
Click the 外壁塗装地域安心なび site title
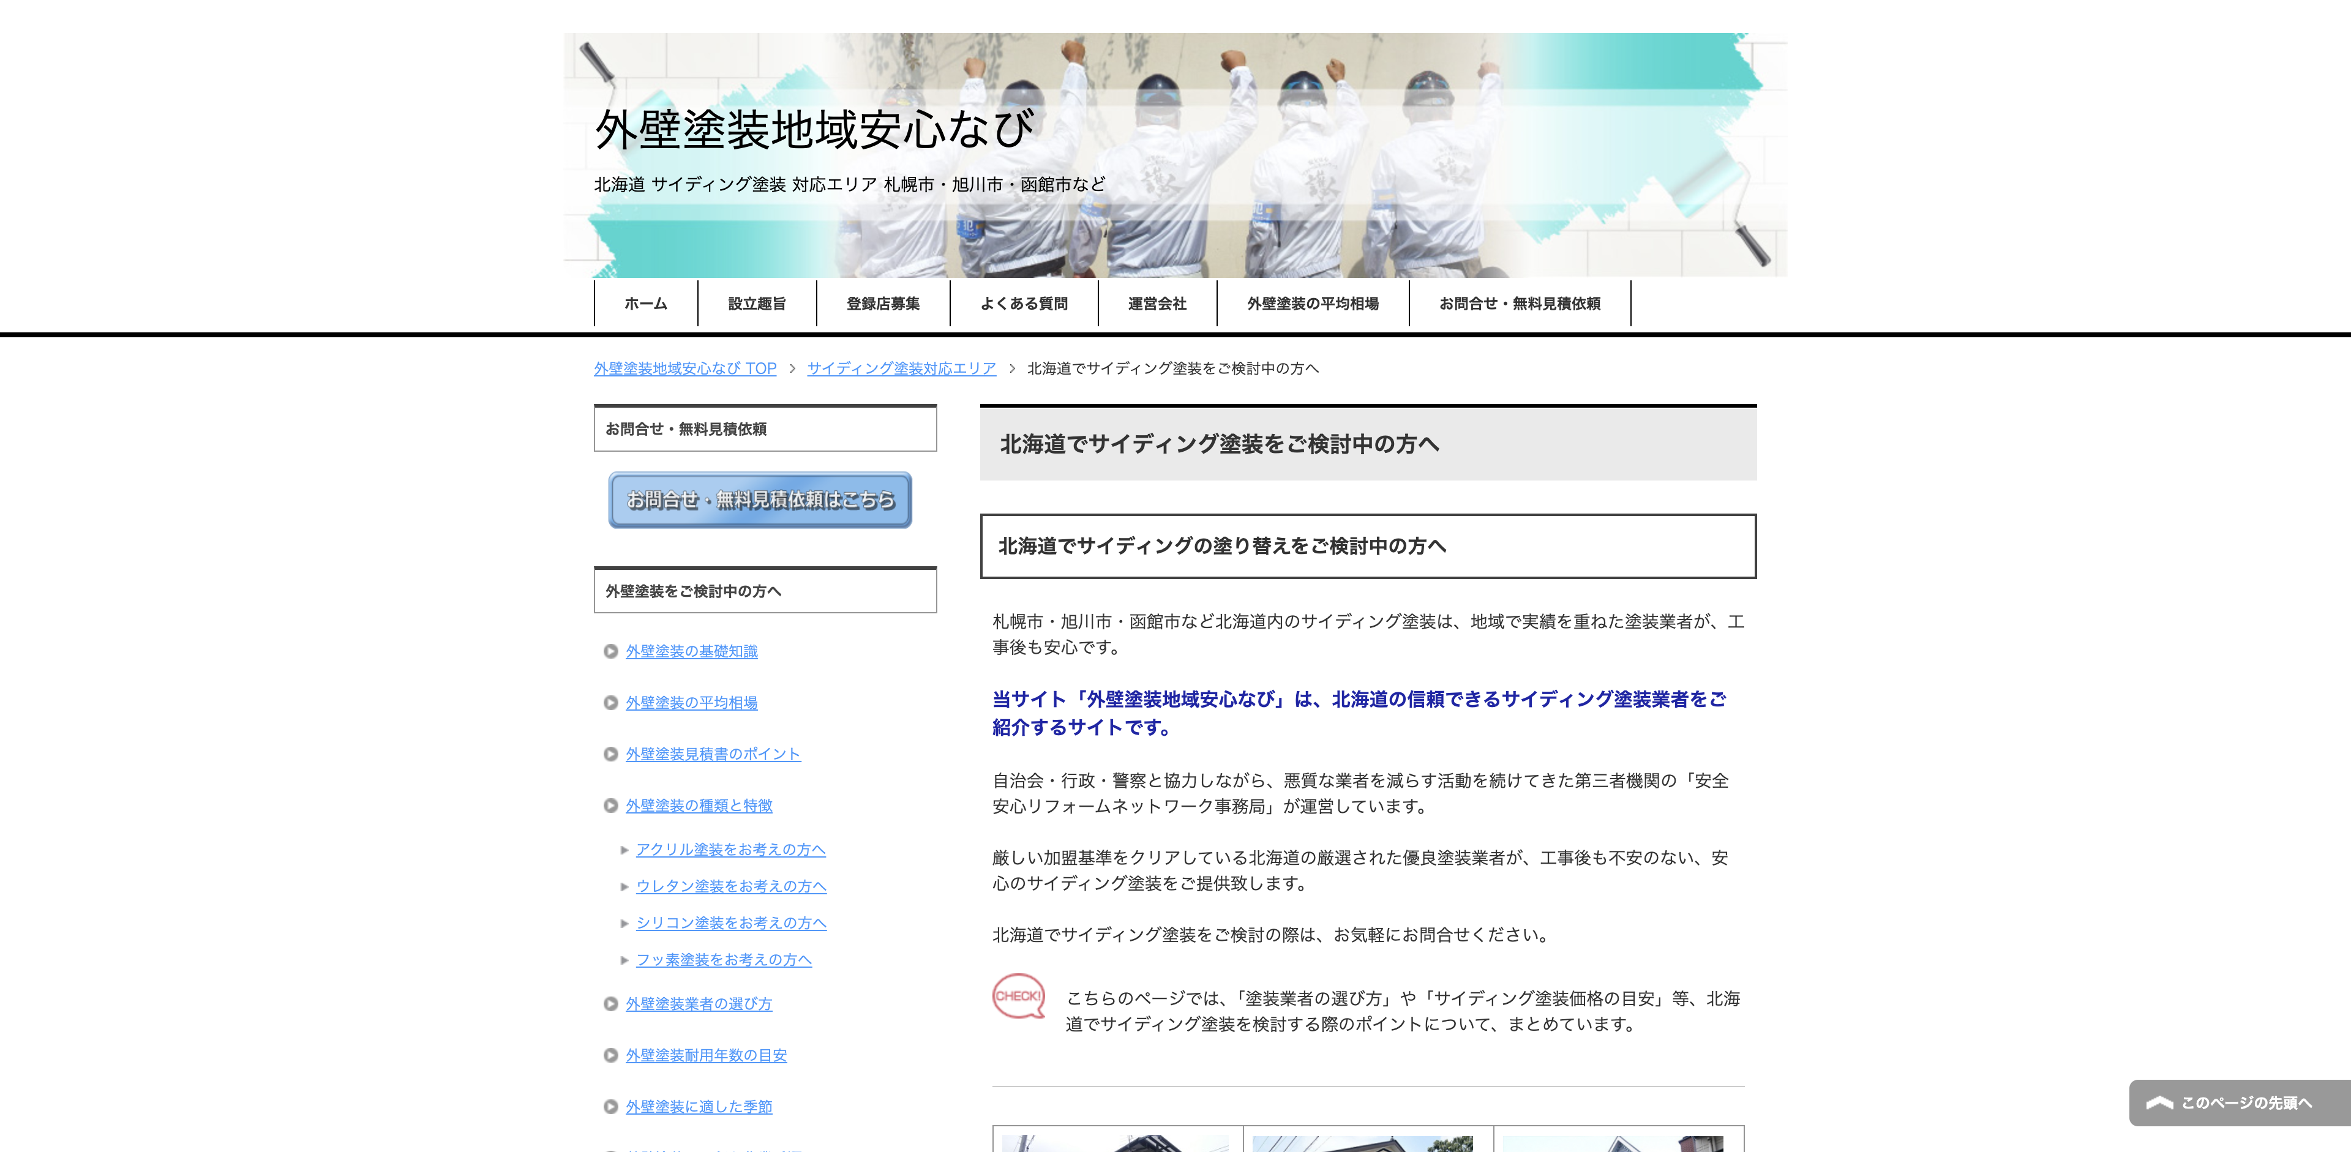tap(815, 129)
